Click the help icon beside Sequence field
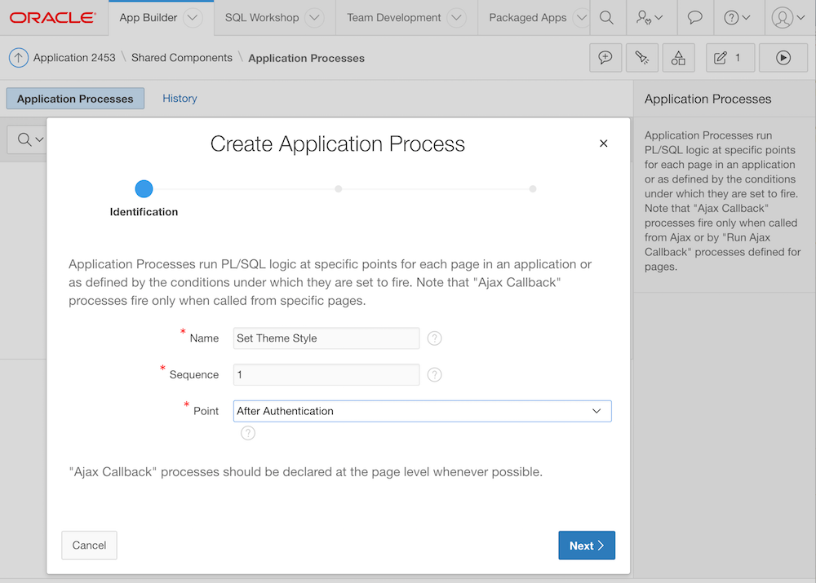 pos(435,375)
